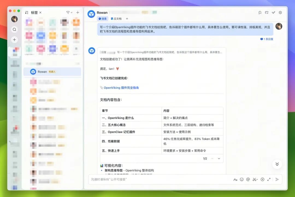295x197 pixels.
Task: Go to previous table page with up chevron
Action: (212, 159)
